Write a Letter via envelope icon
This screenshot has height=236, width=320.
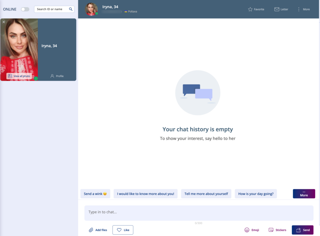point(281,9)
